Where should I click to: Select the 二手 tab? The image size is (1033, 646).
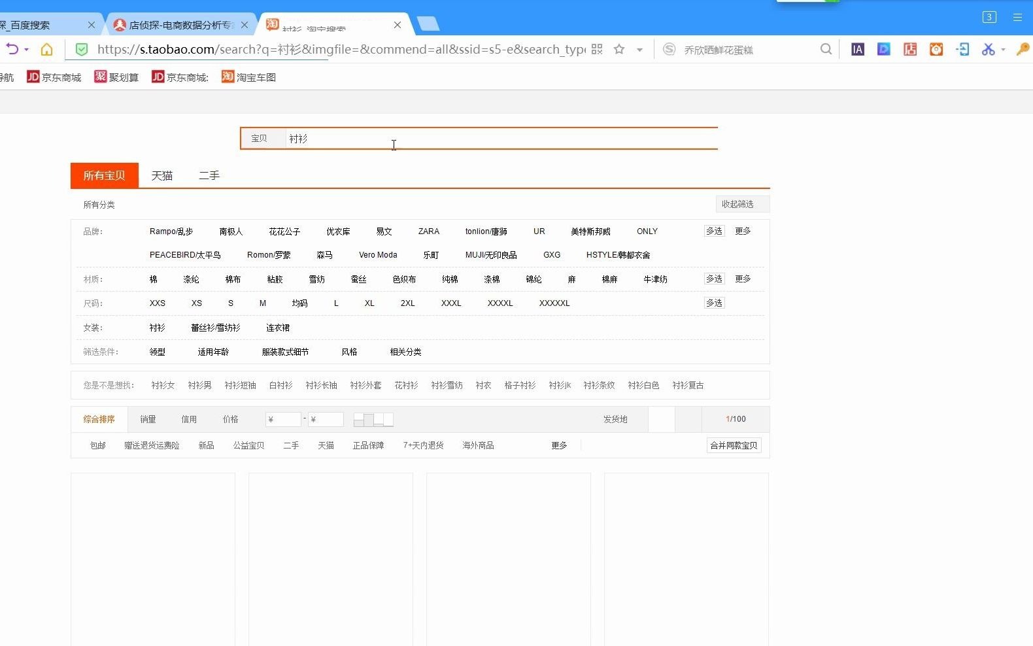tap(209, 175)
